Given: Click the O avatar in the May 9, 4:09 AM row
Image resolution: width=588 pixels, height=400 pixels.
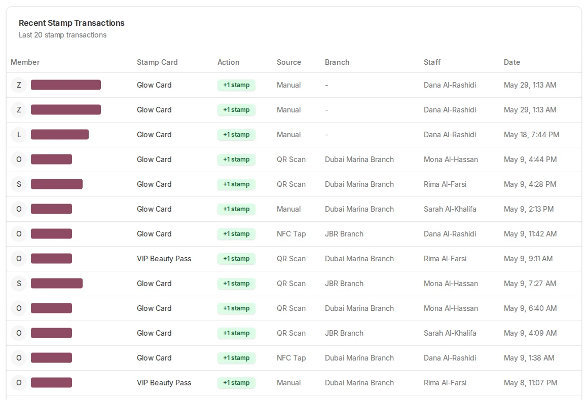Looking at the screenshot, I should pos(19,333).
